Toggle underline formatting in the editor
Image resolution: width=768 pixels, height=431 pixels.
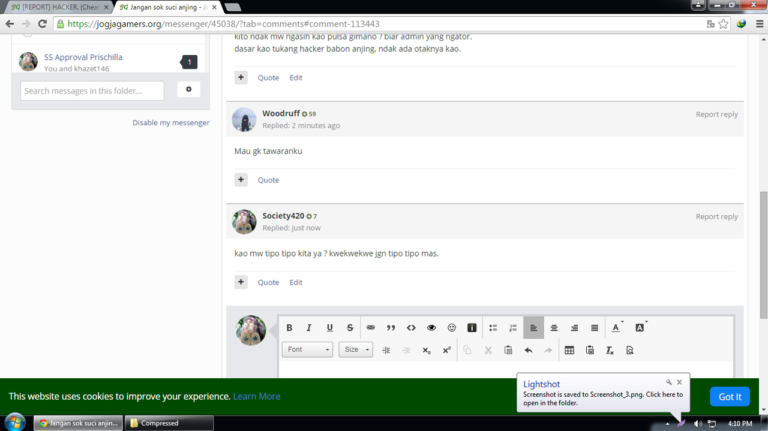click(x=329, y=328)
